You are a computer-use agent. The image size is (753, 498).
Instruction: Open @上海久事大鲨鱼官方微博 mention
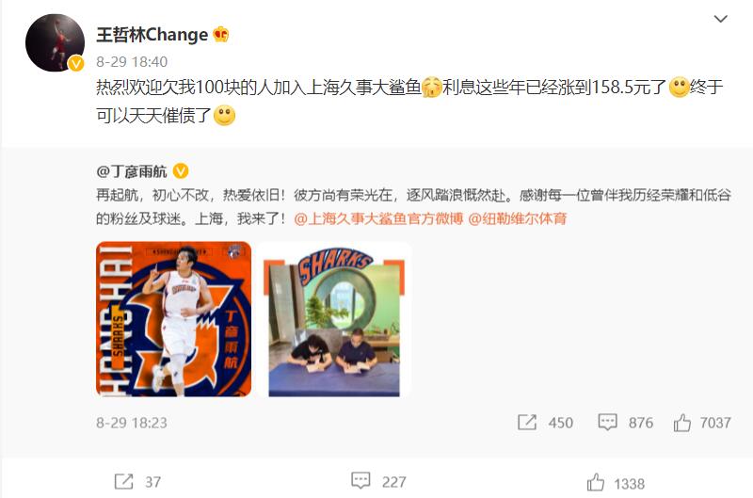point(378,219)
